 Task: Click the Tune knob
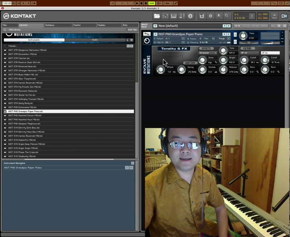243,36
